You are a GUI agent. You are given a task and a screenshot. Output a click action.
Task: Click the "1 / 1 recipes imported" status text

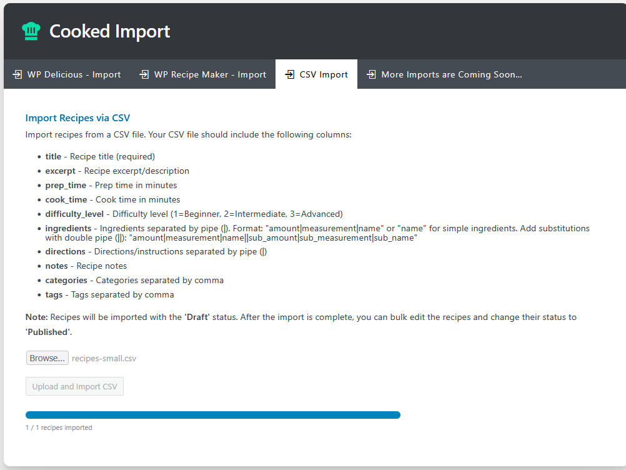point(59,428)
